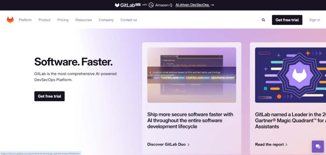Click the hero section Get free trial button
This screenshot has width=326, height=155.
49,96
